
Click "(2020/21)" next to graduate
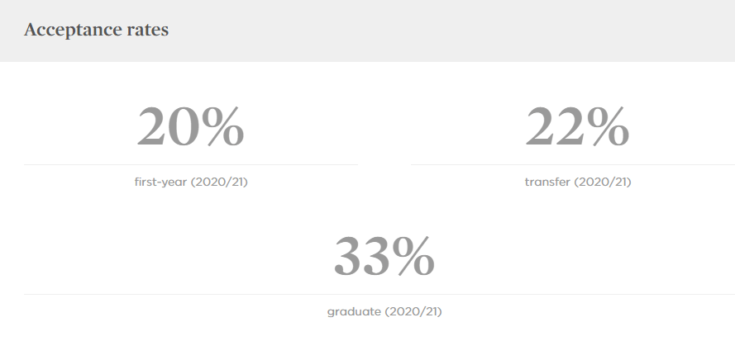coord(413,312)
